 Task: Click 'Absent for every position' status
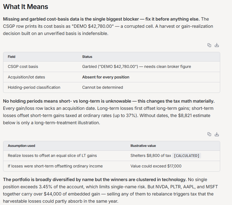point(106,77)
